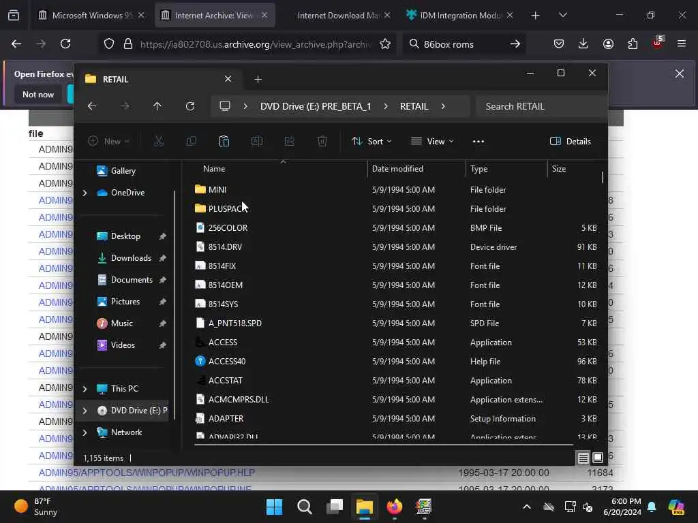Open Firefox Downloads panel icon

(583, 44)
